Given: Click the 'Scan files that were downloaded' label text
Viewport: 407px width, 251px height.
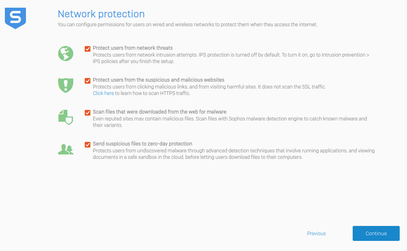Looking at the screenshot, I should tap(160, 112).
